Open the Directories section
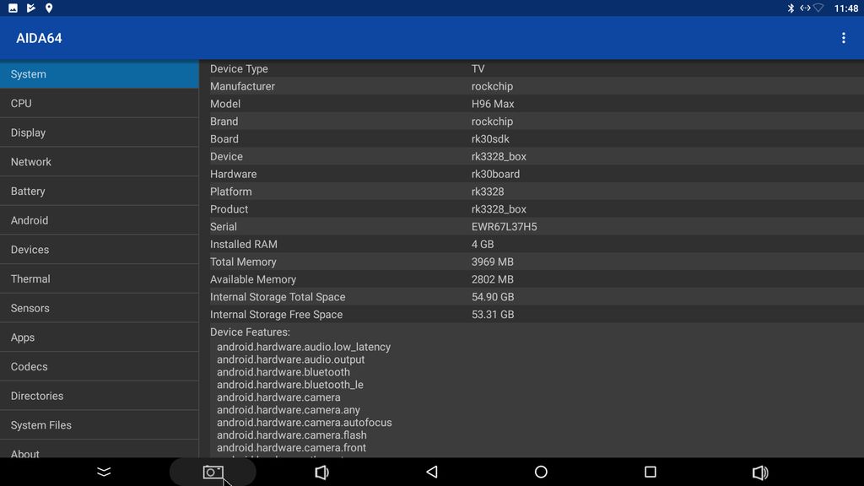864x486 pixels. click(x=100, y=395)
